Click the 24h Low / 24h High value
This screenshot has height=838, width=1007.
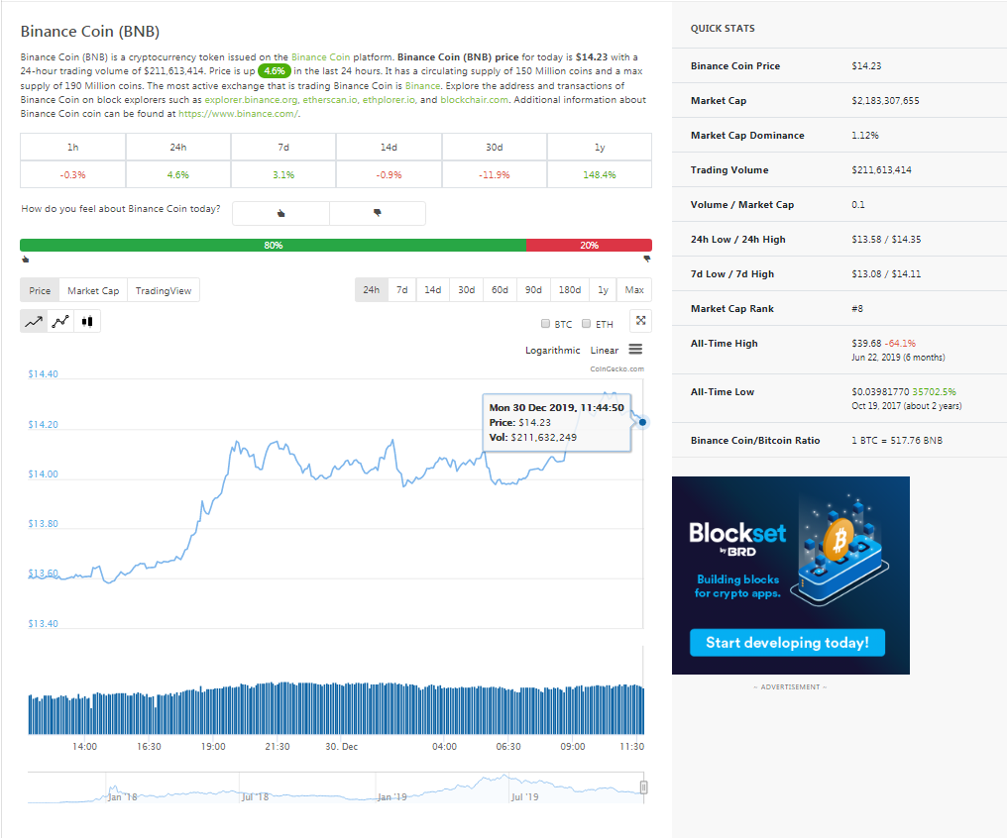pyautogui.click(x=886, y=240)
